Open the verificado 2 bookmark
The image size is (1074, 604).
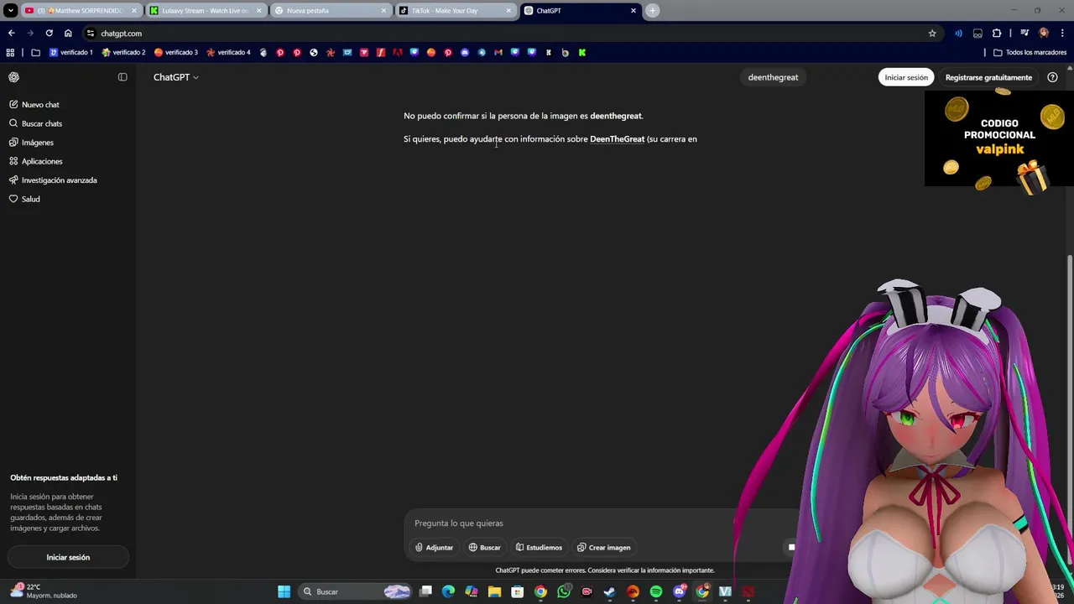coord(123,52)
